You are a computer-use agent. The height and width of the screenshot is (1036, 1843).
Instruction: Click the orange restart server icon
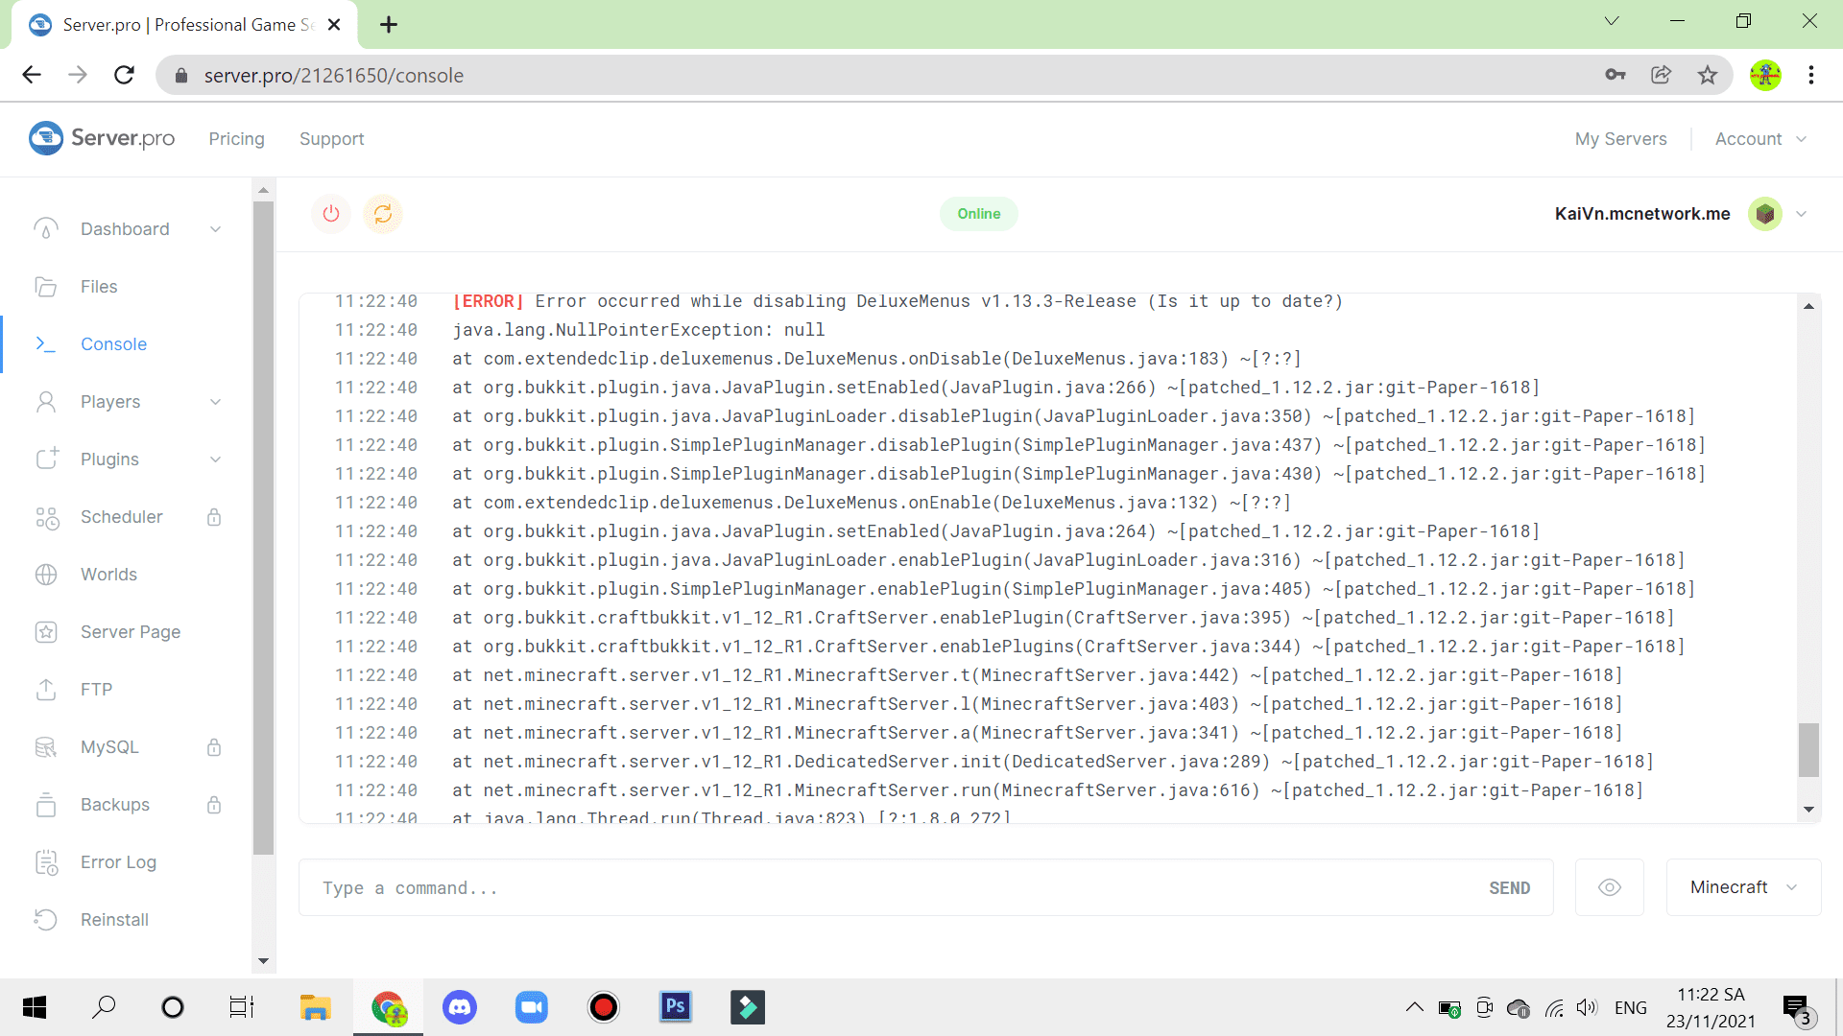click(383, 214)
